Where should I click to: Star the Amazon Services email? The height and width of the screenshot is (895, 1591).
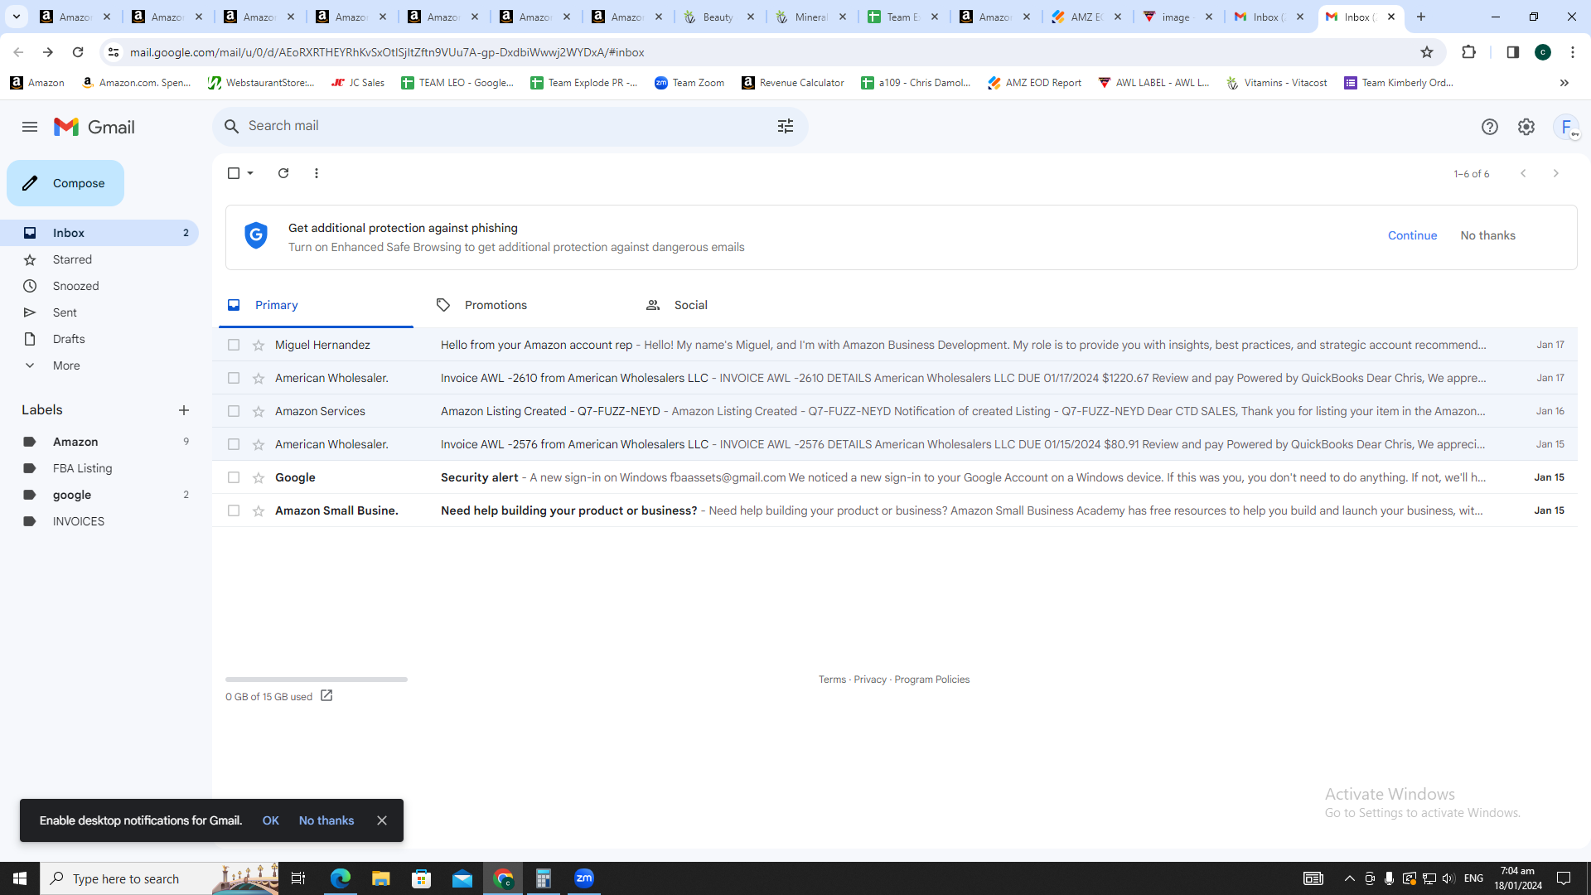pyautogui.click(x=259, y=411)
